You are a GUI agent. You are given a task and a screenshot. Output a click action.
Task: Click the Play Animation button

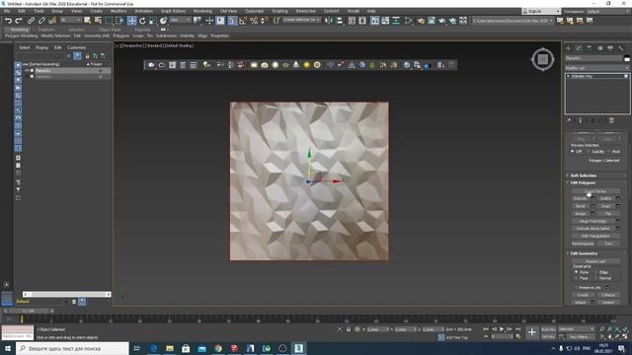[x=502, y=329]
